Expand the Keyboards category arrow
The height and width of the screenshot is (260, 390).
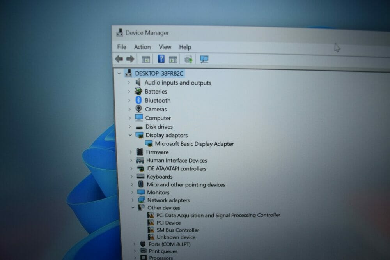132,177
